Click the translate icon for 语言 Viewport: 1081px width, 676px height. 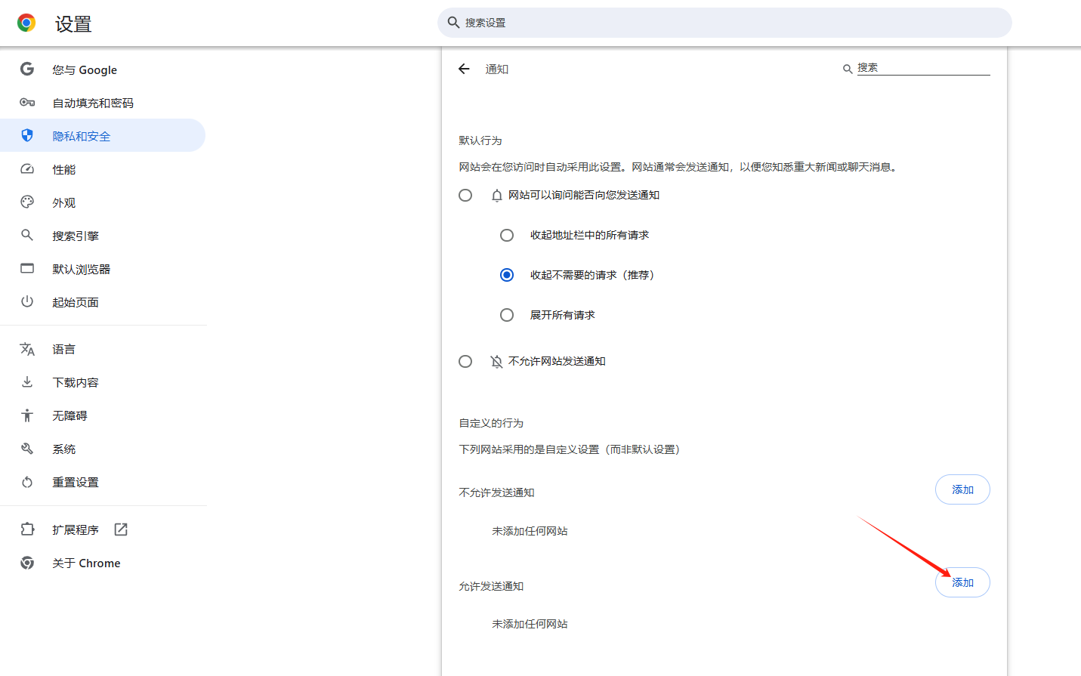pyautogui.click(x=27, y=349)
